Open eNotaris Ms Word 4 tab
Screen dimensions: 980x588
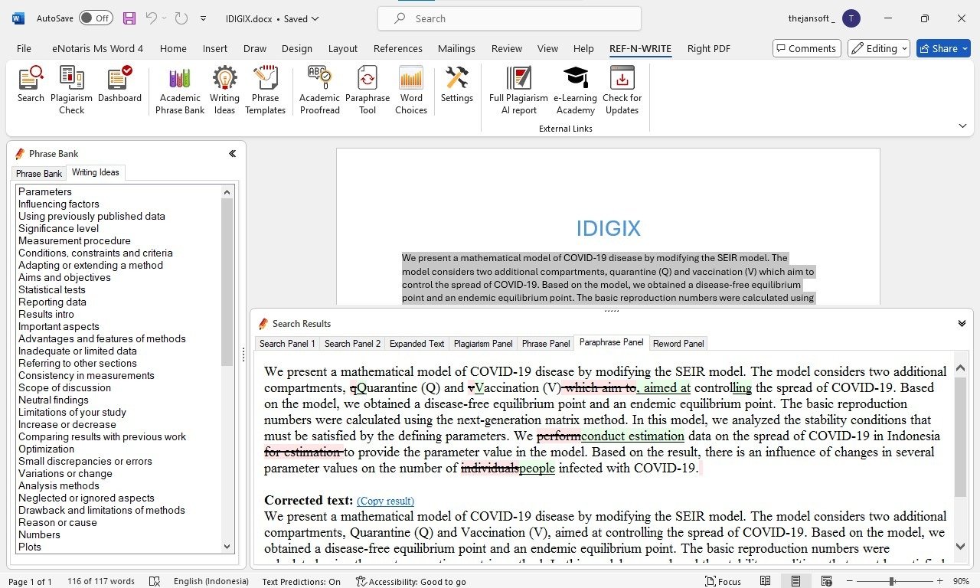[98, 48]
